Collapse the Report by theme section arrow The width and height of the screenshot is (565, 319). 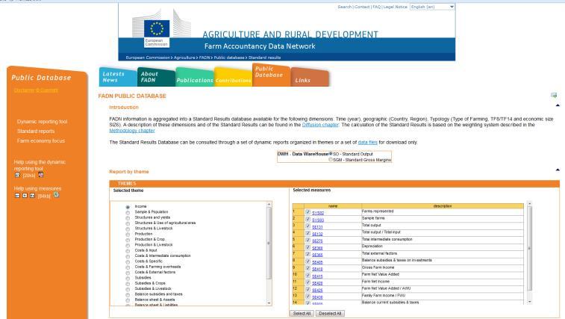[558, 170]
